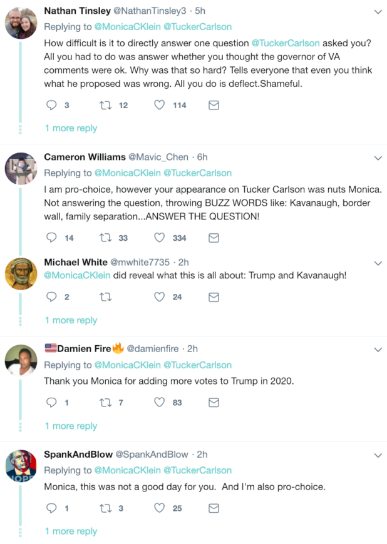Open options chevron on Nathan Tinsley's tweet
387x544 pixels.
coord(378,12)
